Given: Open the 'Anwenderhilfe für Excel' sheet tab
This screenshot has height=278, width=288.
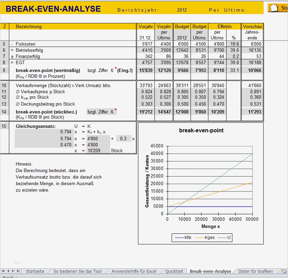Looking at the screenshot, I should (x=134, y=271).
